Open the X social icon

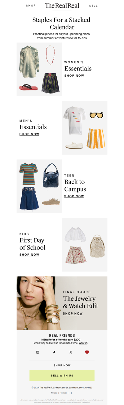71,352
